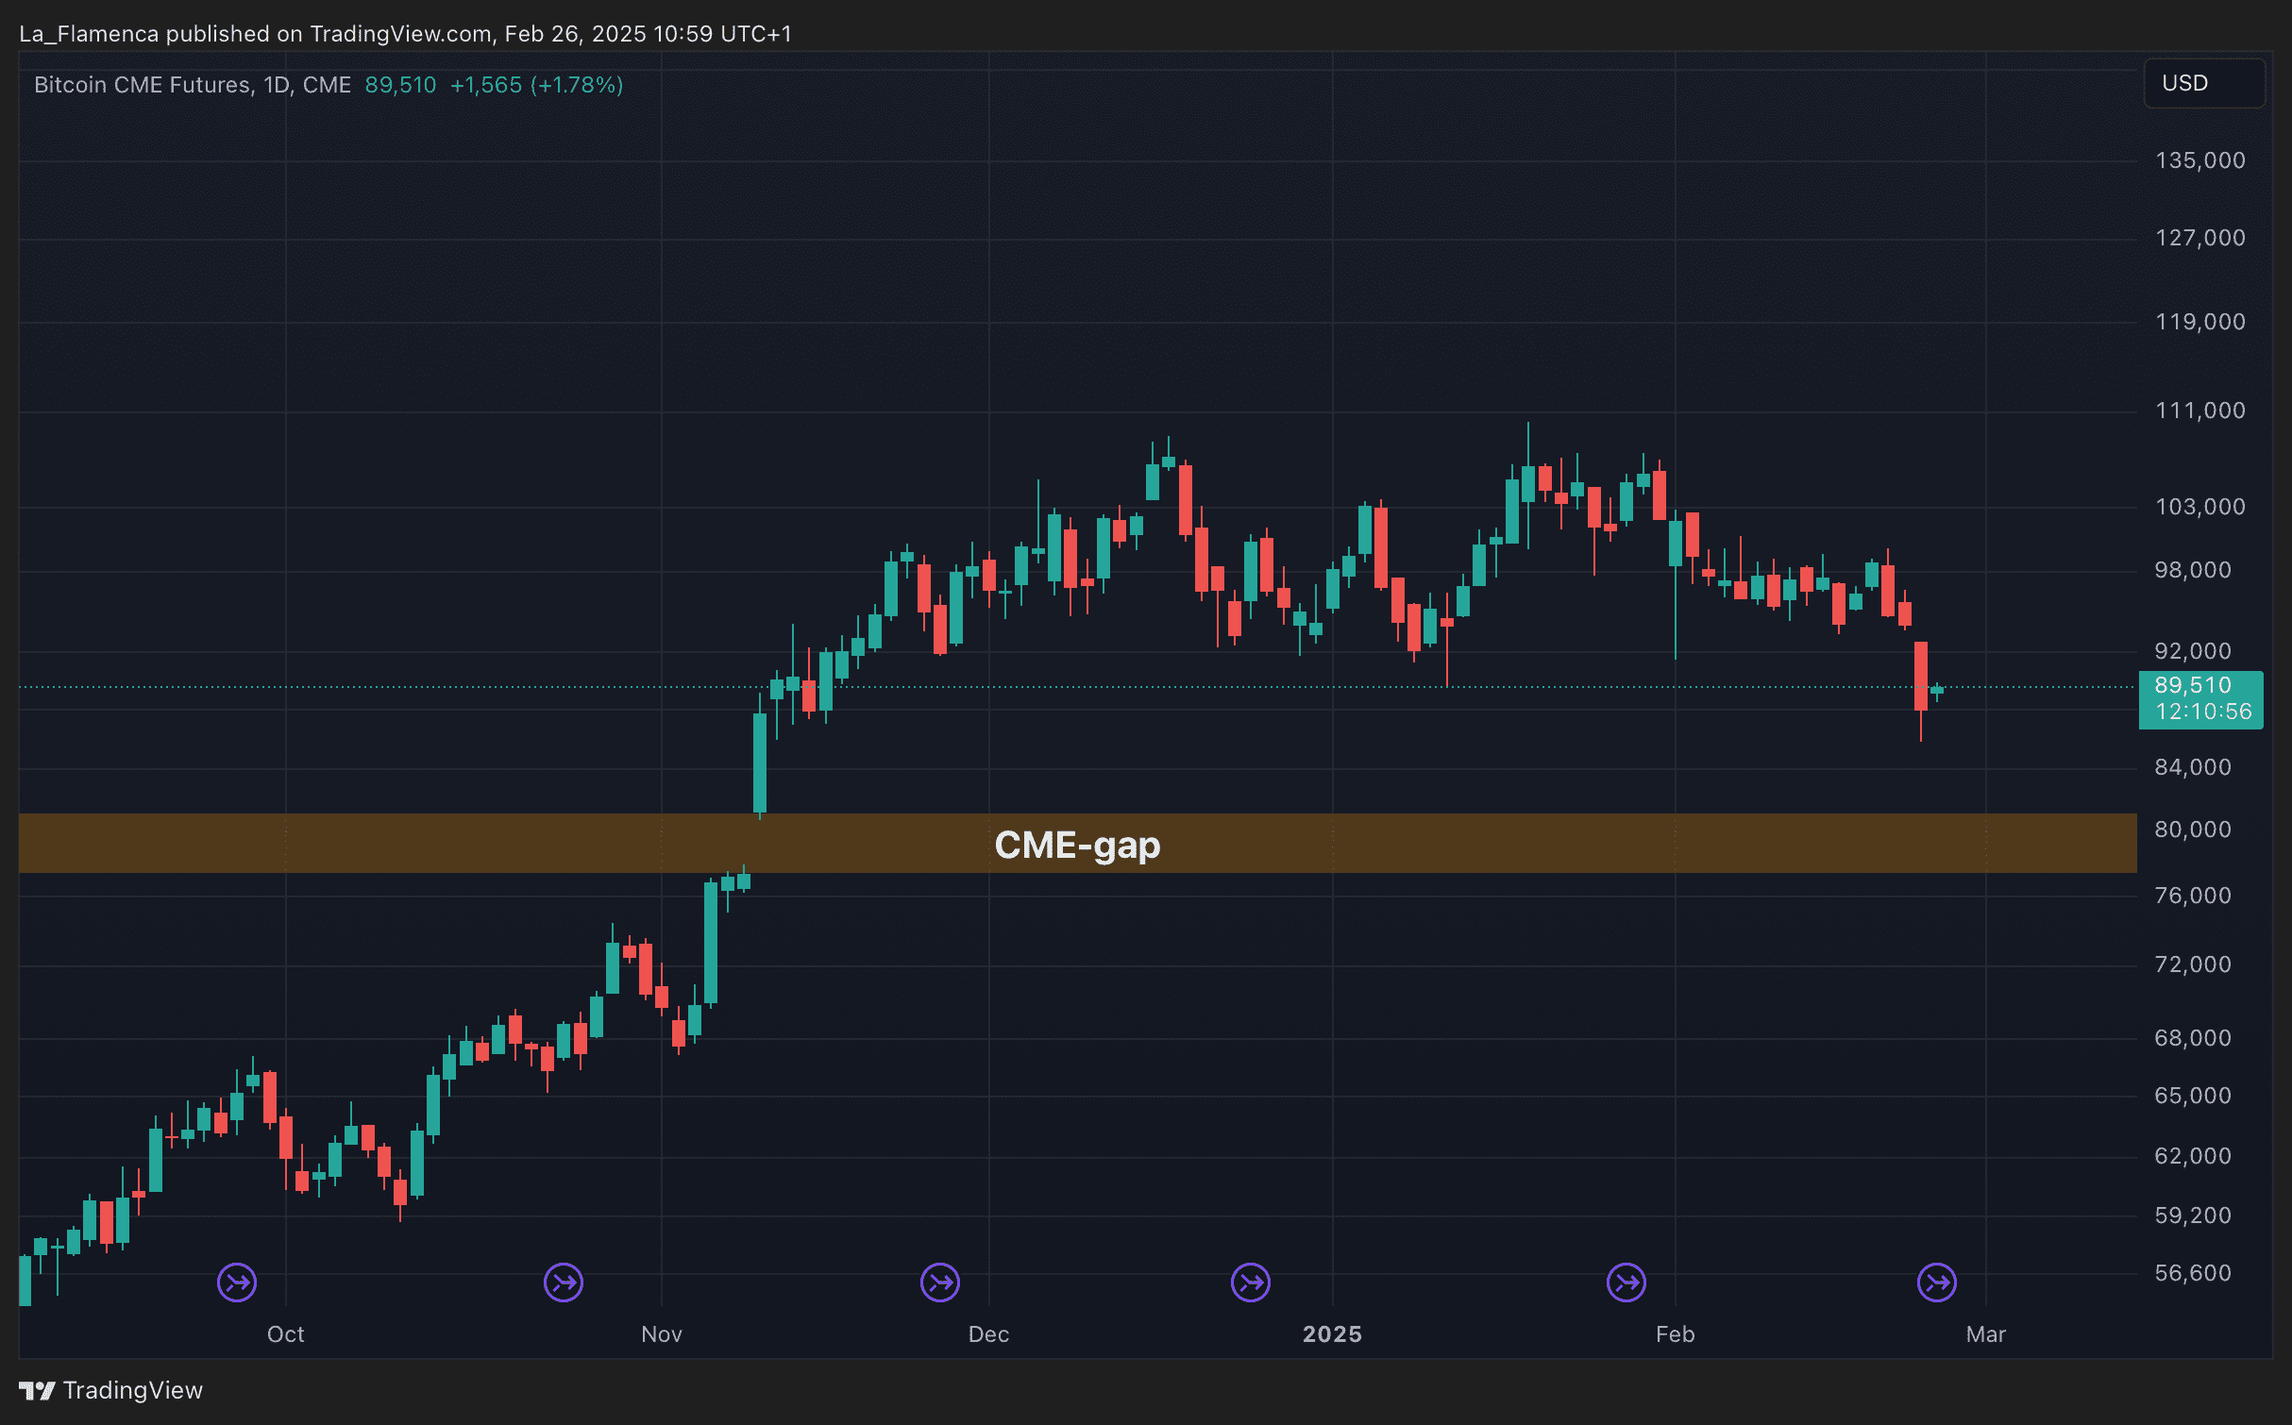Image resolution: width=2292 pixels, height=1425 pixels.
Task: Click the 56,600 price axis label
Action: [2193, 1273]
